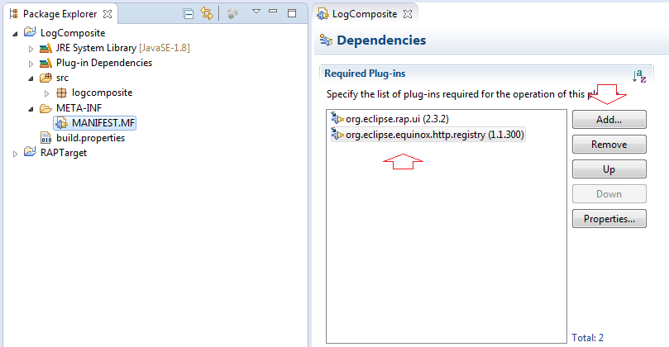Click the LogComposite project folder icon
669x347 pixels.
tap(30, 32)
